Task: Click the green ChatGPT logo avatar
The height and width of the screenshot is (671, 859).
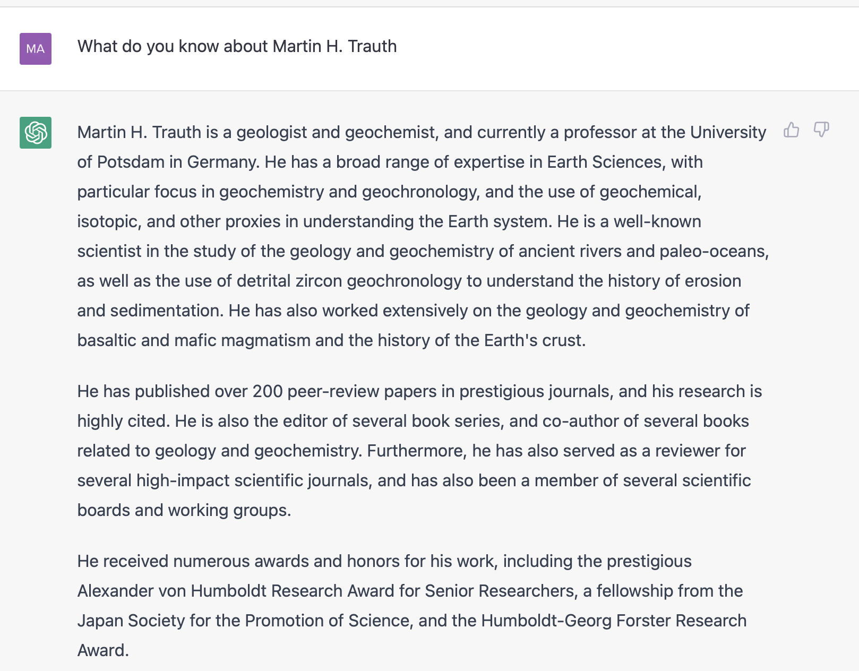Action: 36,133
